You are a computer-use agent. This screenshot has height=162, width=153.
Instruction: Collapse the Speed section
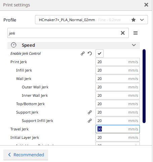pyautogui.click(x=134, y=45)
